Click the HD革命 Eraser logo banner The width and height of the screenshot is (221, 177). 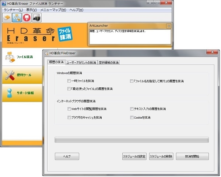[31, 35]
